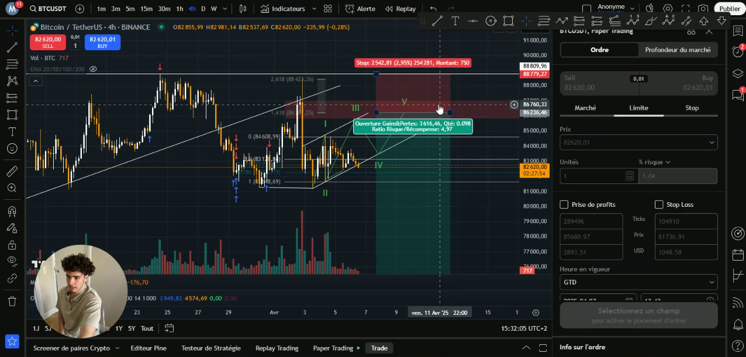Take a chart snapshot with camera icon

(x=703, y=9)
